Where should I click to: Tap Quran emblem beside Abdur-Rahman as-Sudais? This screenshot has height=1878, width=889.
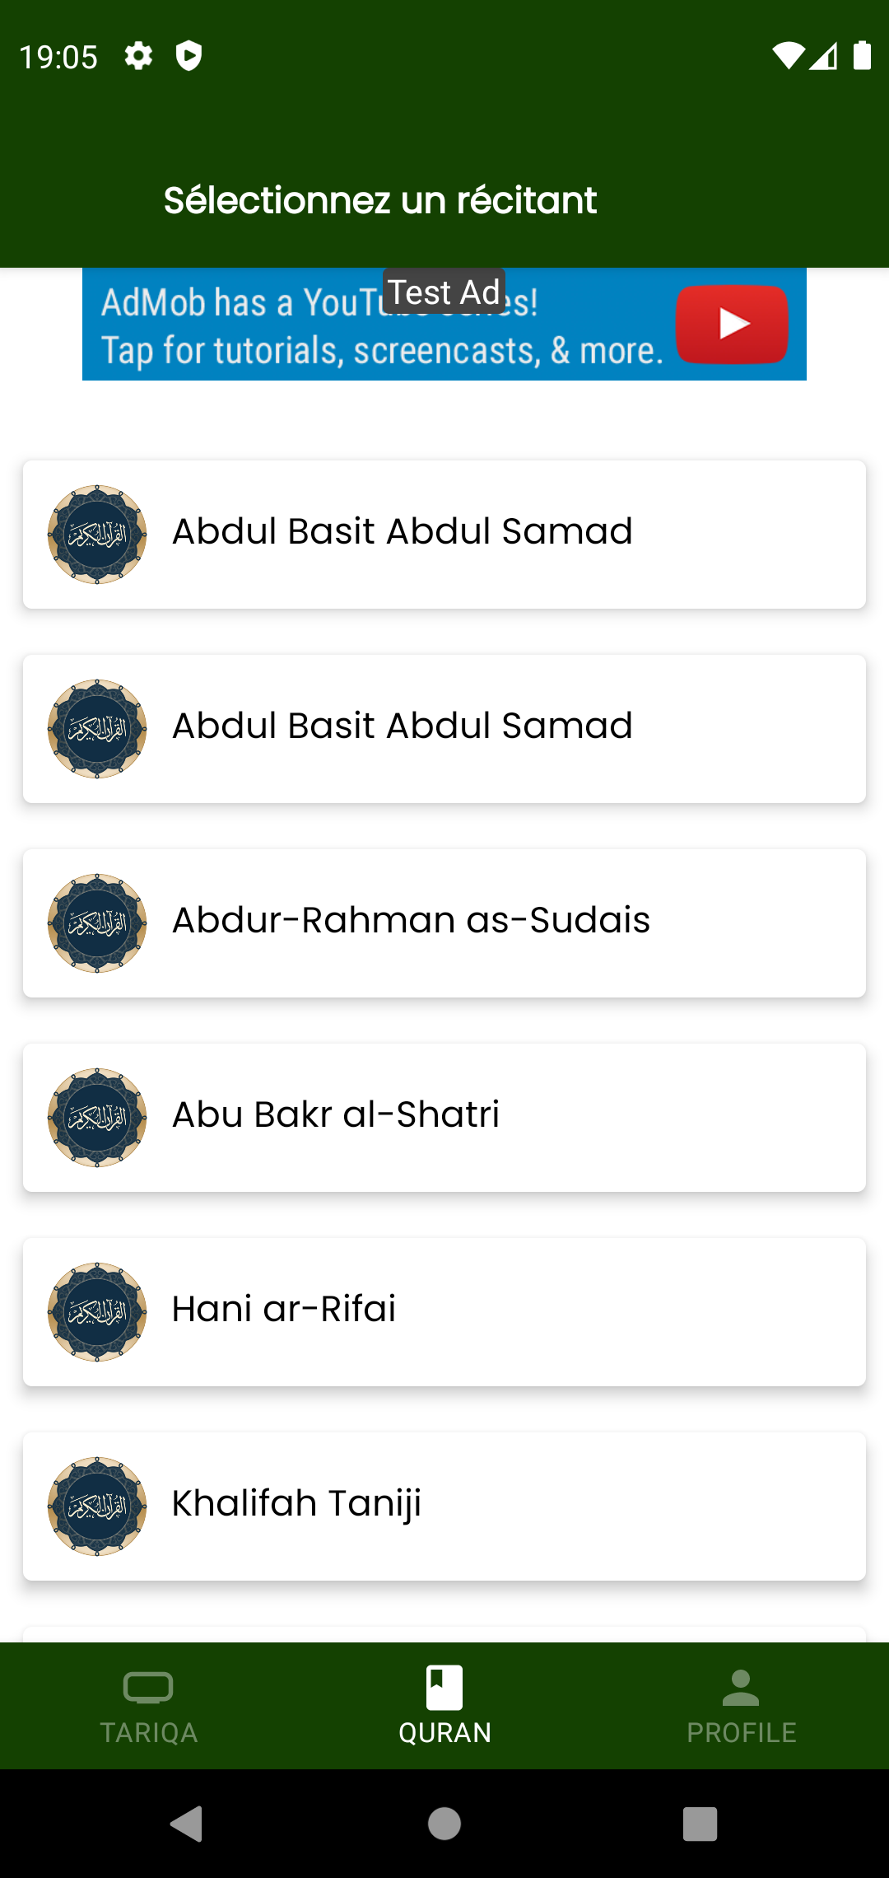(97, 923)
